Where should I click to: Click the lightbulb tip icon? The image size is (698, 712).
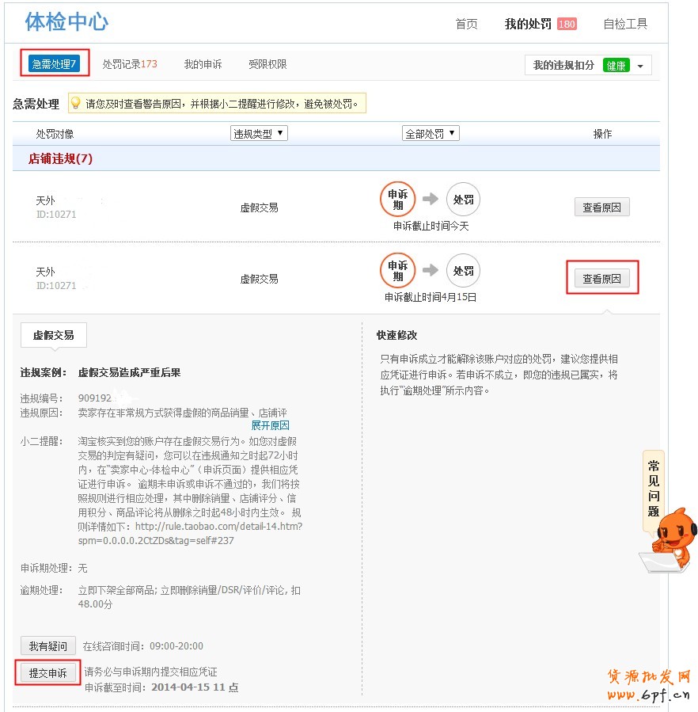(76, 103)
